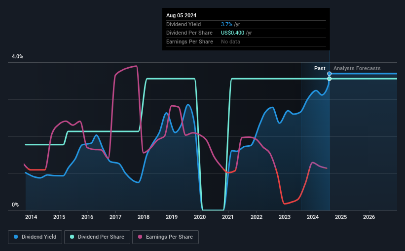Click the blue Dividend Yield legend dot

click(16, 237)
